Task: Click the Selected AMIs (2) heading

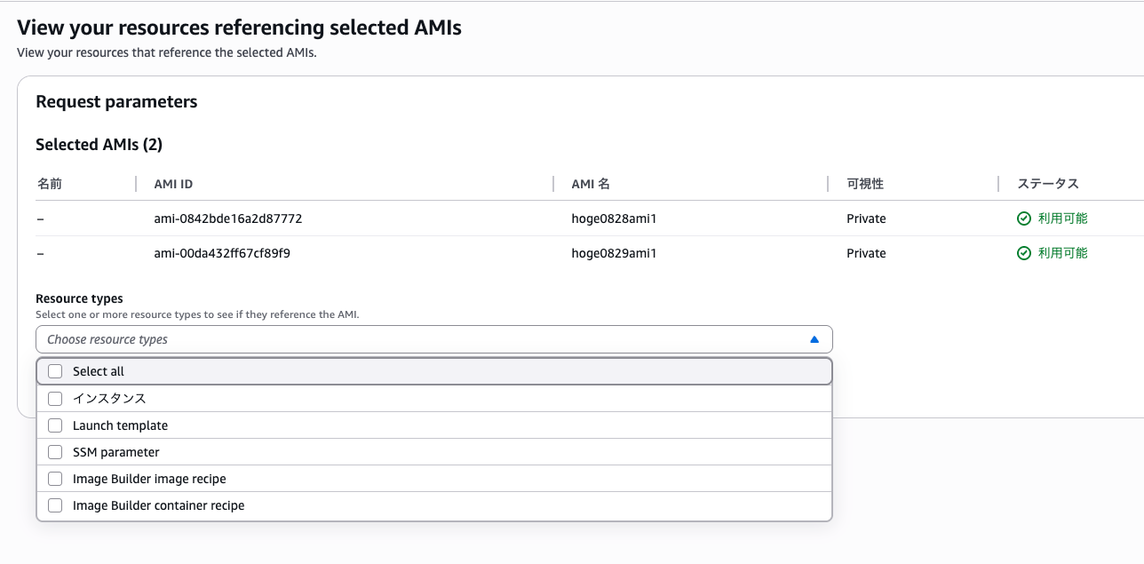Action: pyautogui.click(x=99, y=144)
